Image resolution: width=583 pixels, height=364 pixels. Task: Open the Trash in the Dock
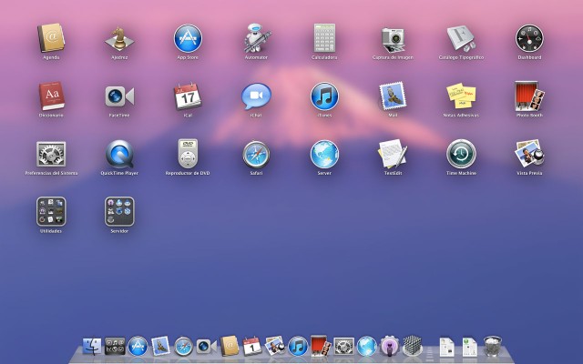point(493,346)
